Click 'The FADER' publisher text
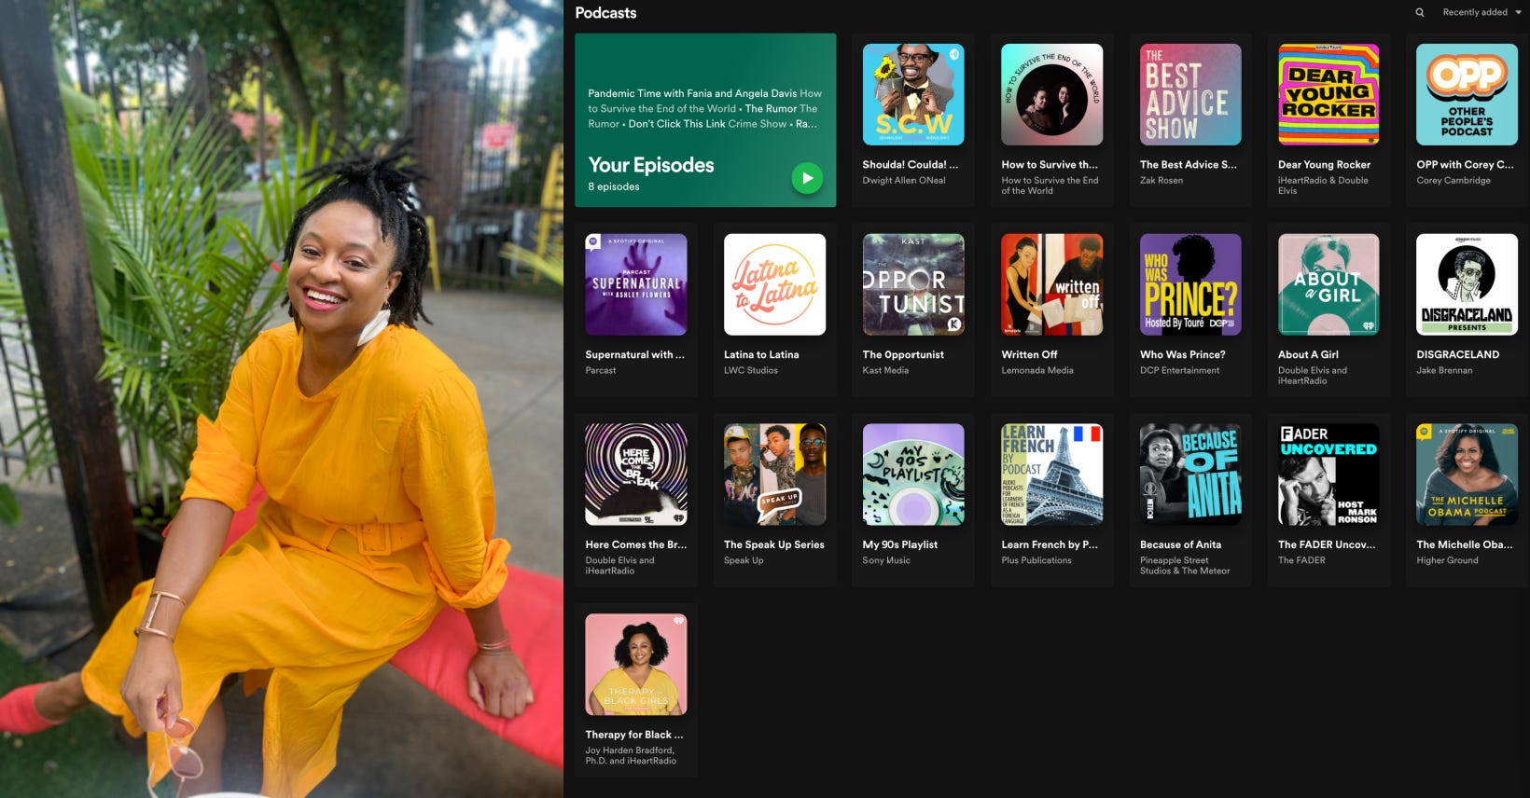This screenshot has width=1530, height=798. pos(1301,561)
